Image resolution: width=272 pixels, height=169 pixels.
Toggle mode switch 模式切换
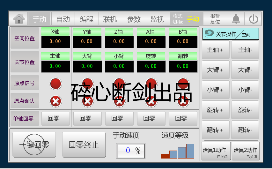point(186,19)
